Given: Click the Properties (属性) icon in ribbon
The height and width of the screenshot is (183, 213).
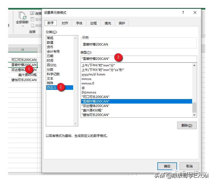Looking at the screenshot, I should pyautogui.click(x=32, y=19).
